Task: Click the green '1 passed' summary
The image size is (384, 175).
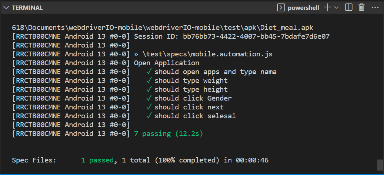Action: point(97,160)
